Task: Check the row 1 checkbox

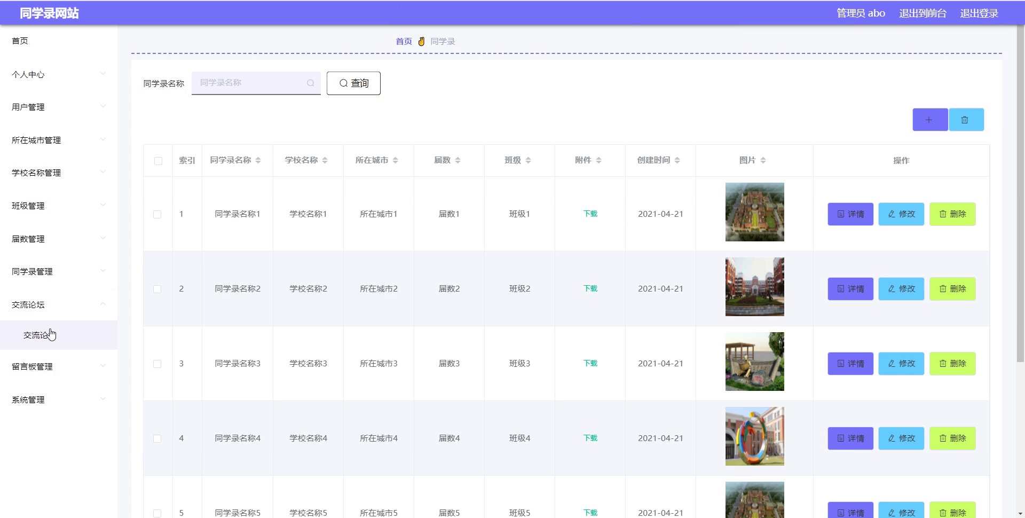Action: click(157, 214)
